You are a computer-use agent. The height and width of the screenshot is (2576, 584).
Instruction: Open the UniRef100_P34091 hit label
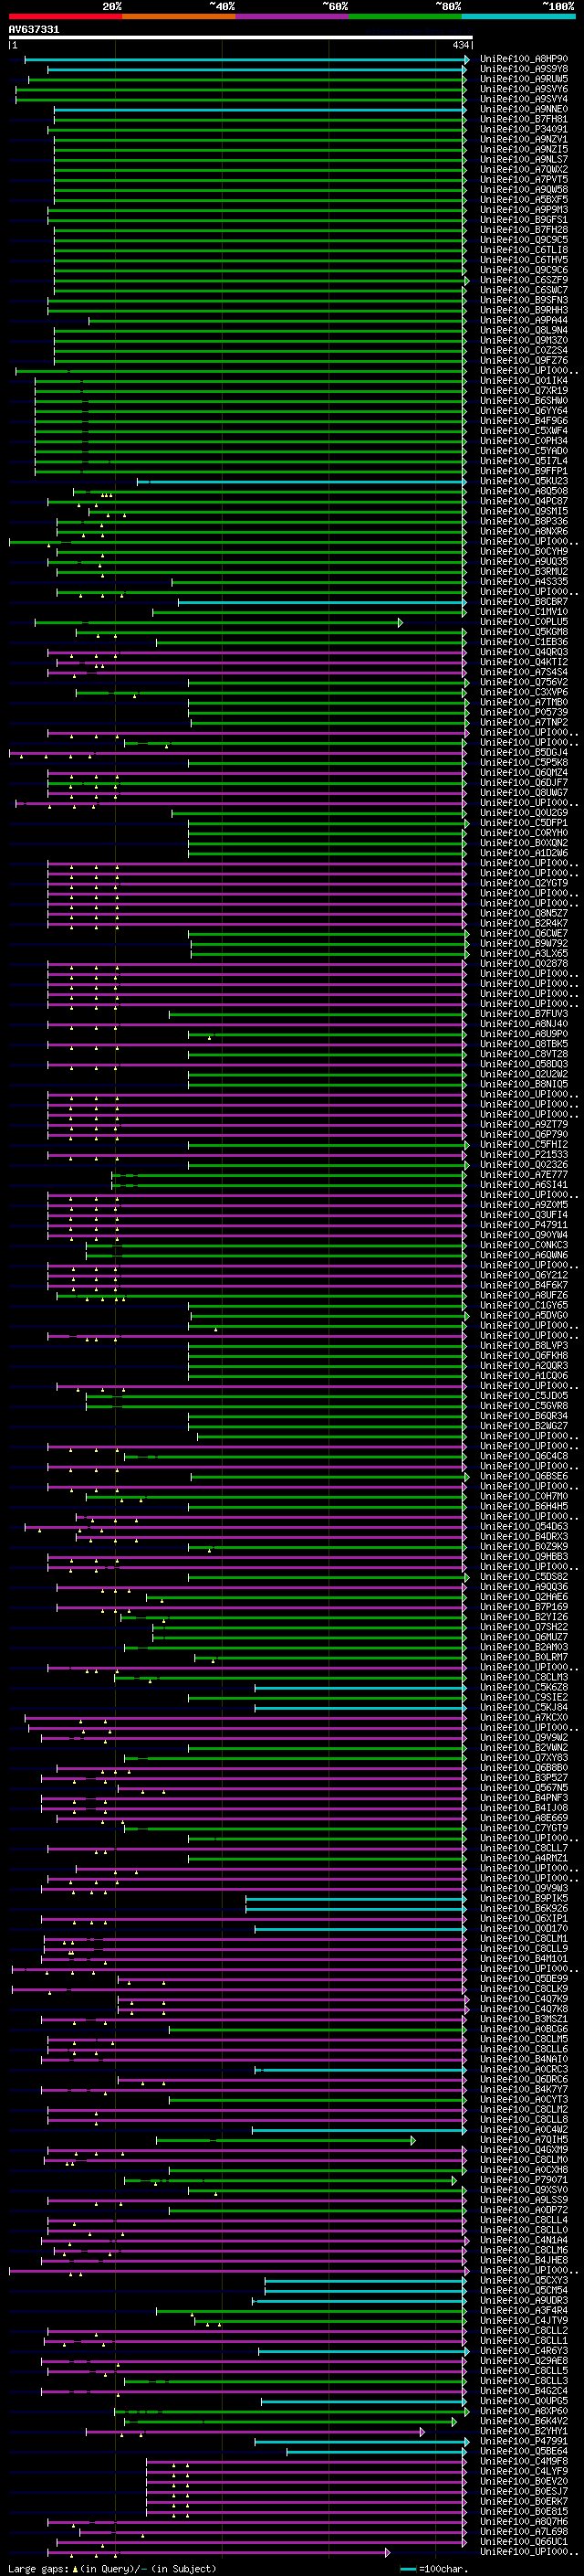coord(523,130)
